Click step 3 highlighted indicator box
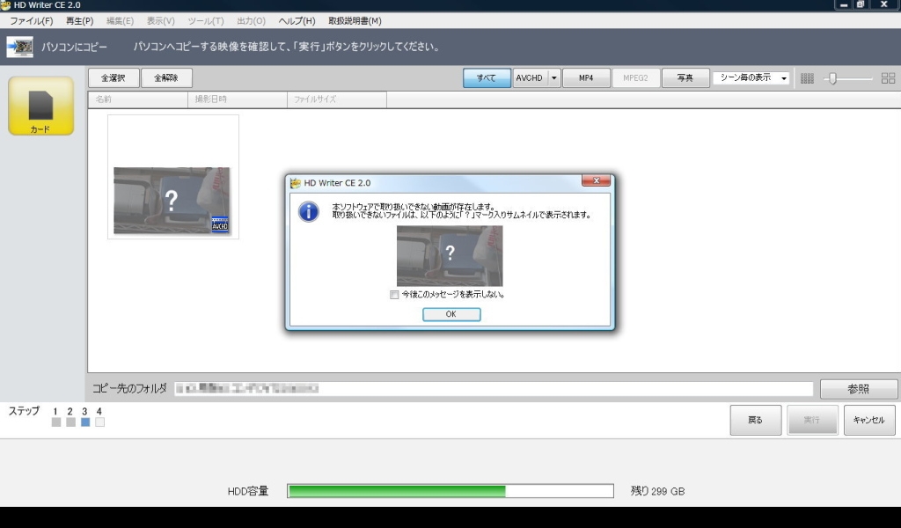901x528 pixels. [x=85, y=422]
